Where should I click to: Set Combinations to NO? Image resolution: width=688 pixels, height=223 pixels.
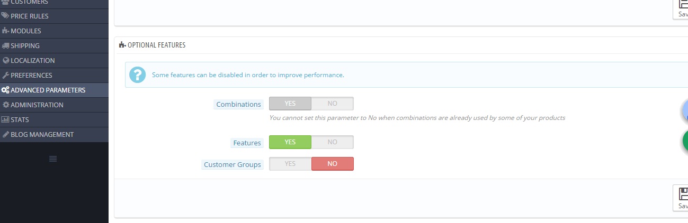(x=332, y=104)
